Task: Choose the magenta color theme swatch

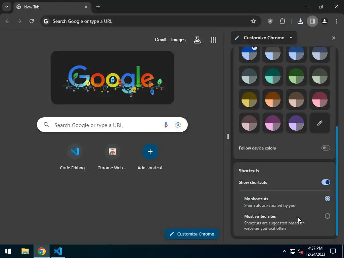Action: tap(272, 123)
